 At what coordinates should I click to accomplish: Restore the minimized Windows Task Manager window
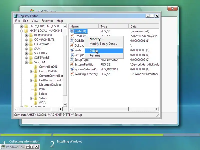[27, 147]
